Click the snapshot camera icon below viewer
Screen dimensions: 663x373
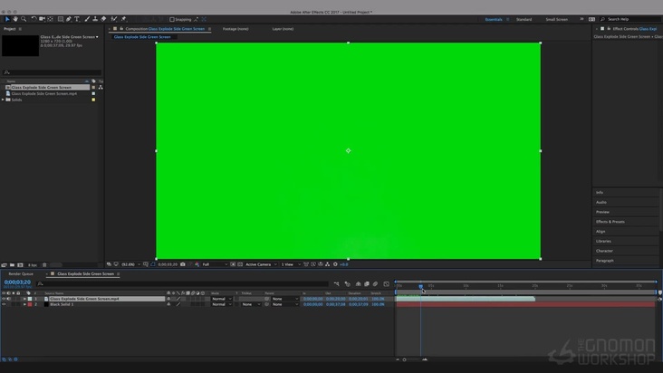coord(183,264)
